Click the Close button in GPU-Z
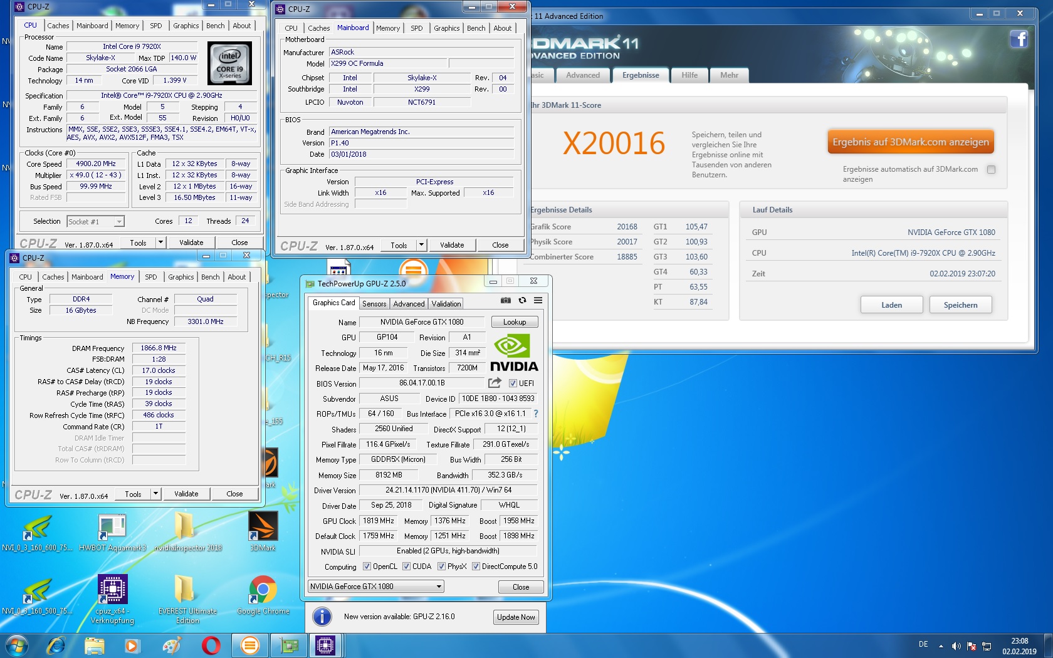 tap(520, 587)
